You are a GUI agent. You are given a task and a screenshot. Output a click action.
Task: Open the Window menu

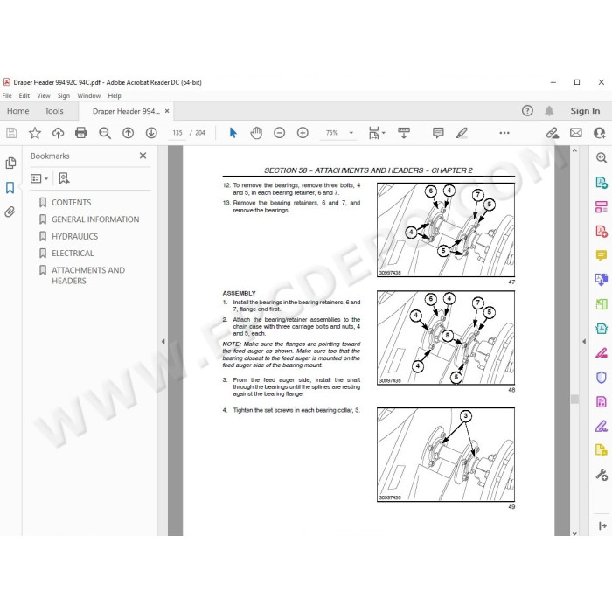pyautogui.click(x=88, y=95)
